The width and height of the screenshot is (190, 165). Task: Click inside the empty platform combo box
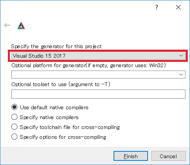pos(98,74)
